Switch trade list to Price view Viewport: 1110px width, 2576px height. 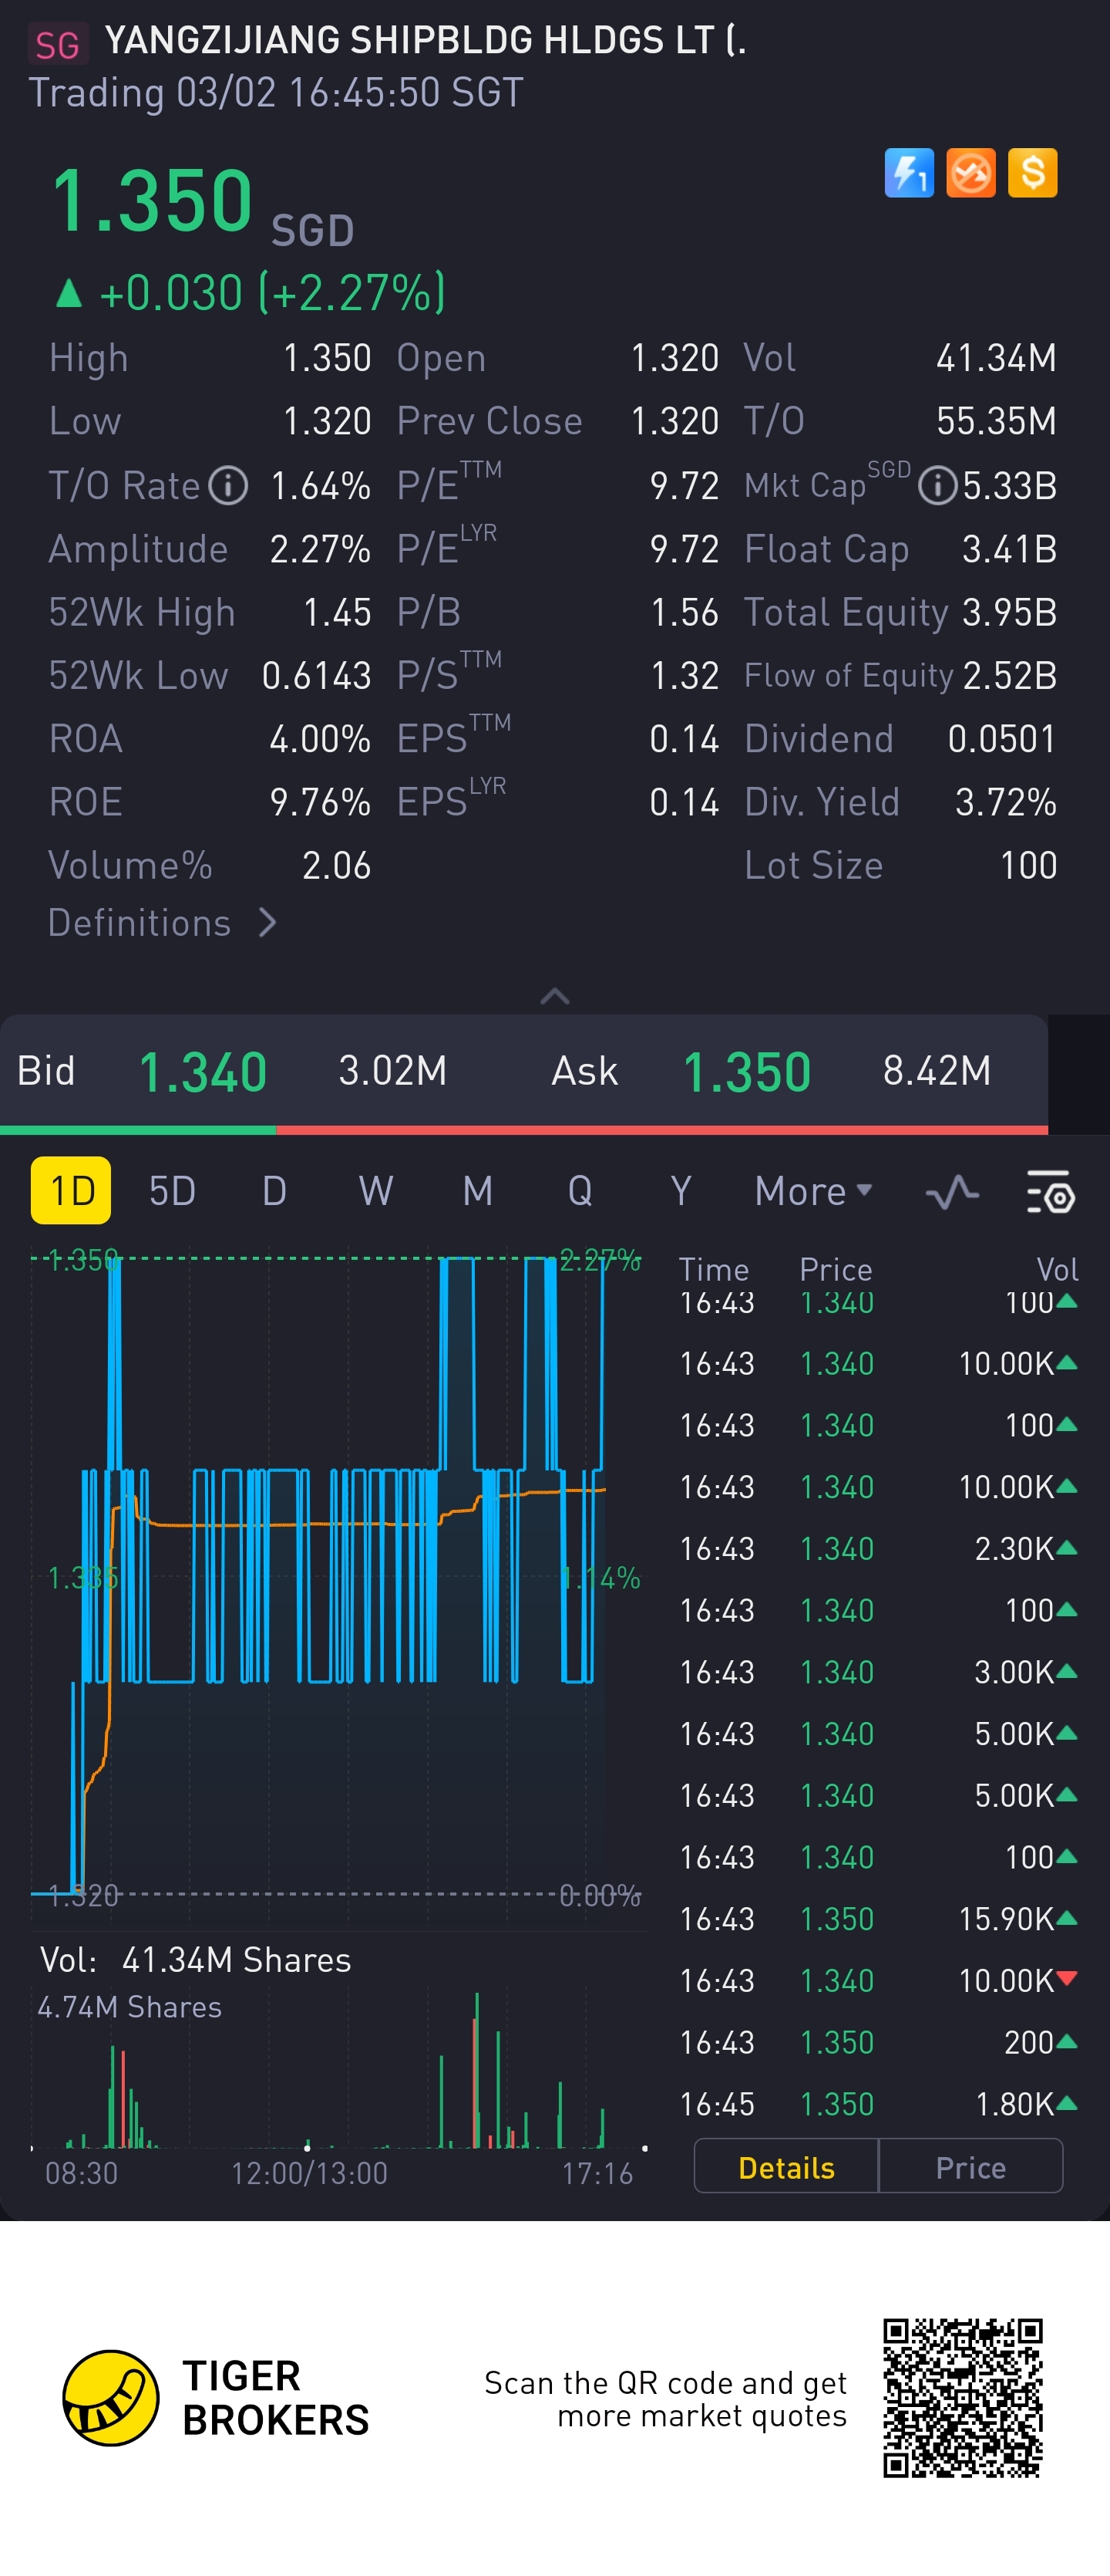[969, 2167]
